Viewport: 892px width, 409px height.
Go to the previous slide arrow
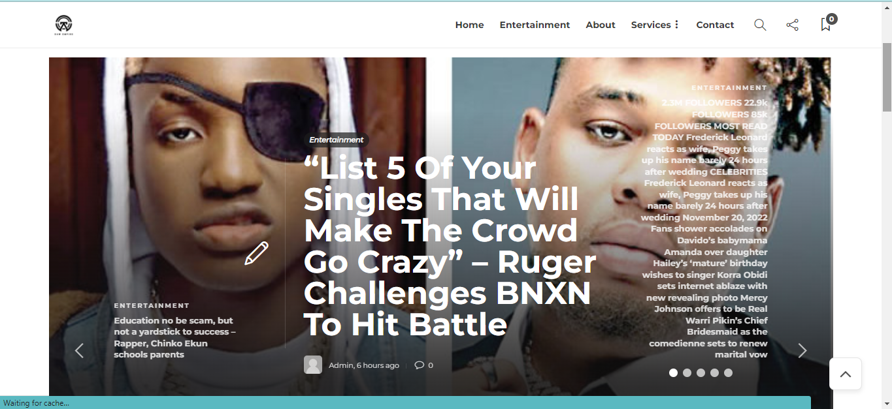(x=79, y=350)
